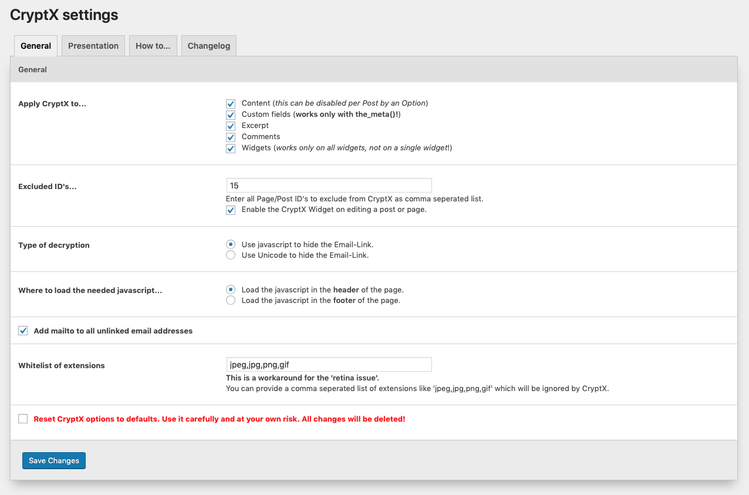
Task: Click the 'Type of decryption' label
Action: [x=54, y=245]
